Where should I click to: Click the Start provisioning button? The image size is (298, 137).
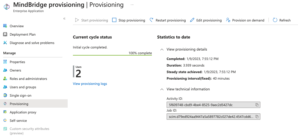coord(92,20)
